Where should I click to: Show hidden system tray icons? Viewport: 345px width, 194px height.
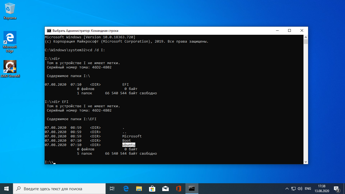click(287, 189)
